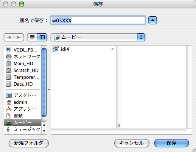Image resolution: width=196 pixels, height=152 pixels.
Task: Switch to column view
Action: [42, 37]
